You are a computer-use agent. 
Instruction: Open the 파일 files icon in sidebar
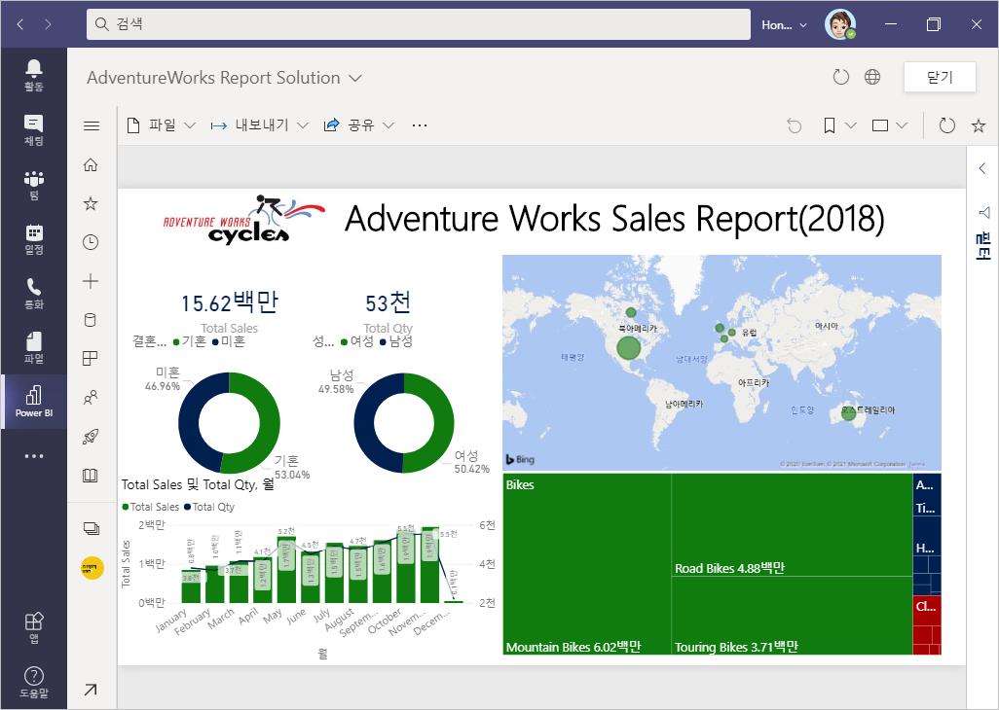click(34, 347)
